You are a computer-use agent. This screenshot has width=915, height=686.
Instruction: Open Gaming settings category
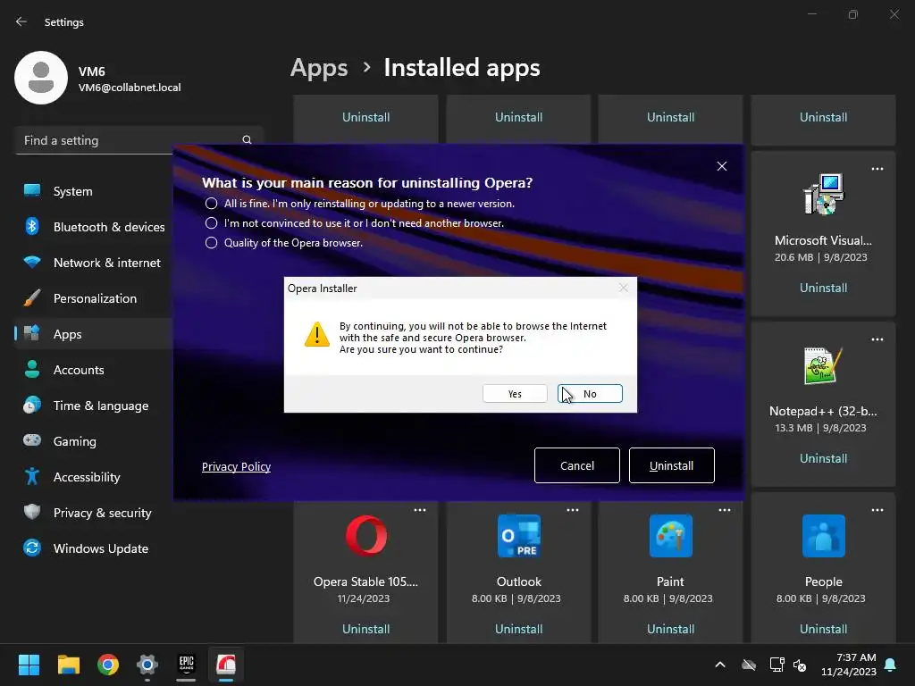[x=95, y=441]
